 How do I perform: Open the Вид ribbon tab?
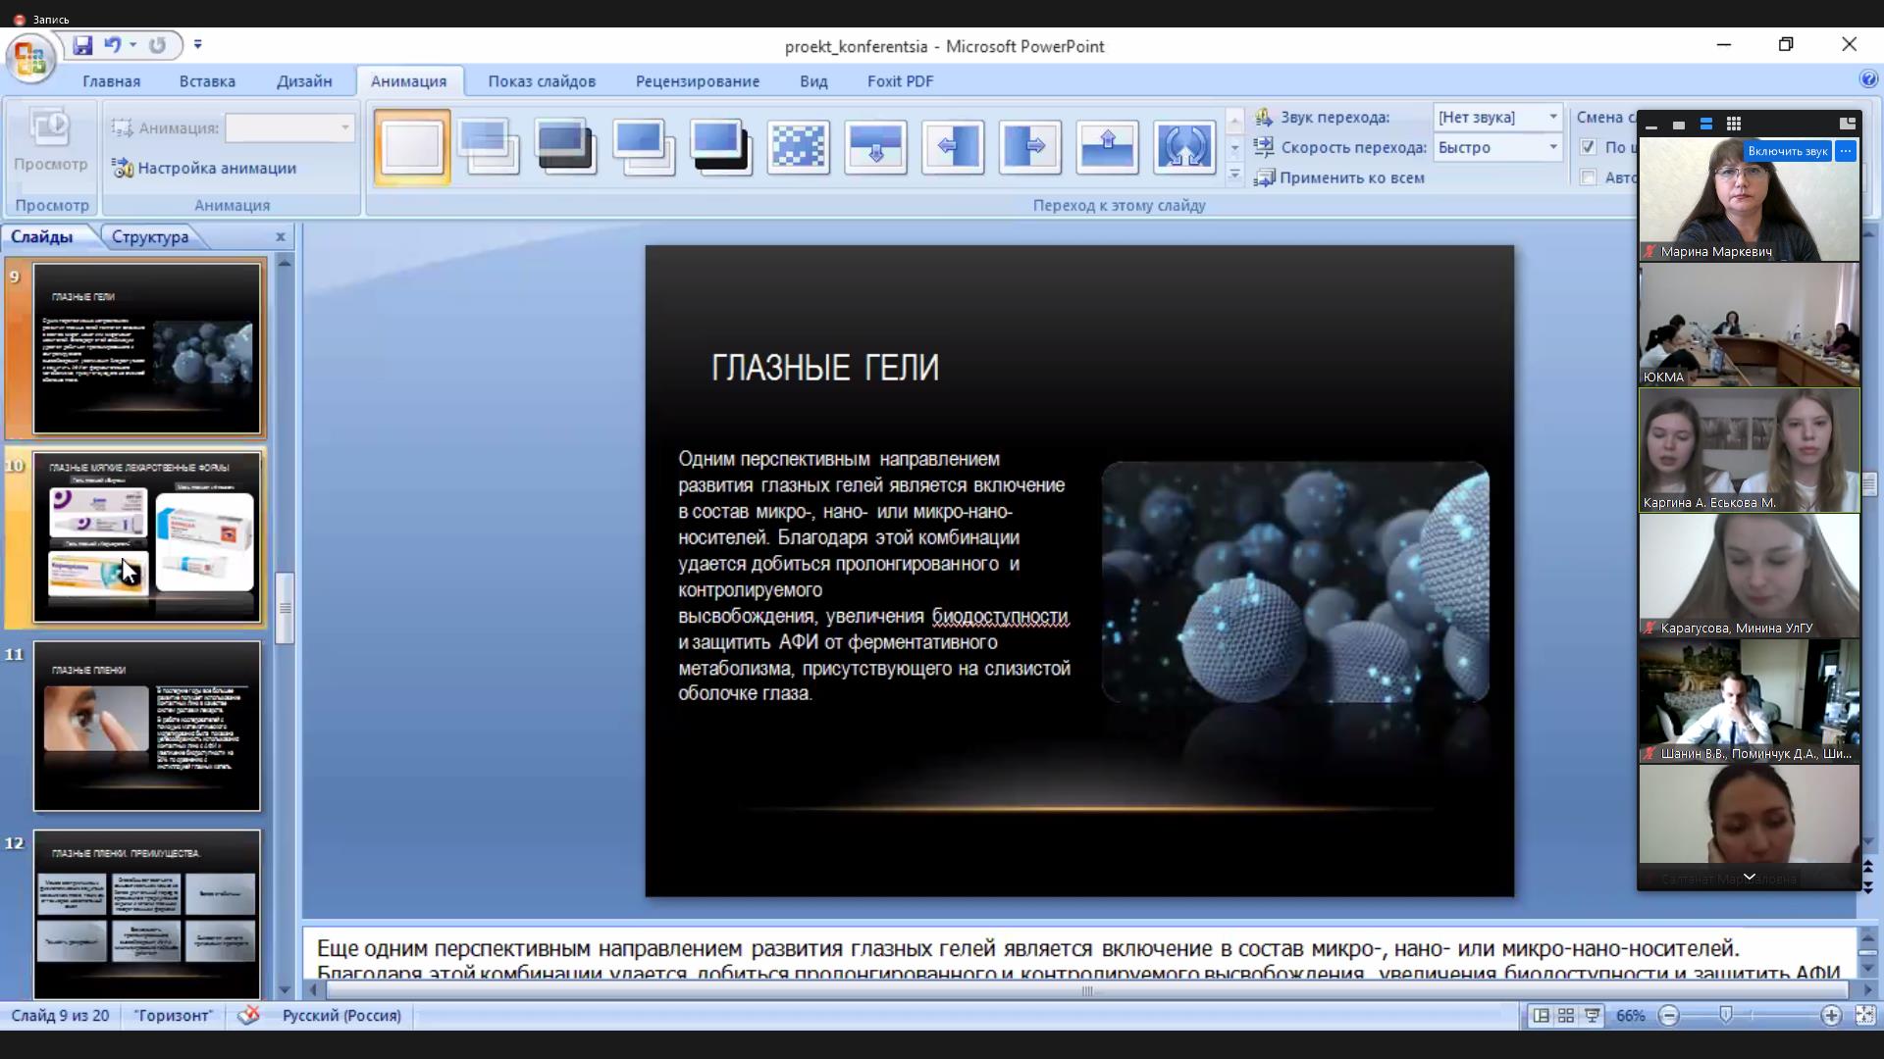point(813,81)
